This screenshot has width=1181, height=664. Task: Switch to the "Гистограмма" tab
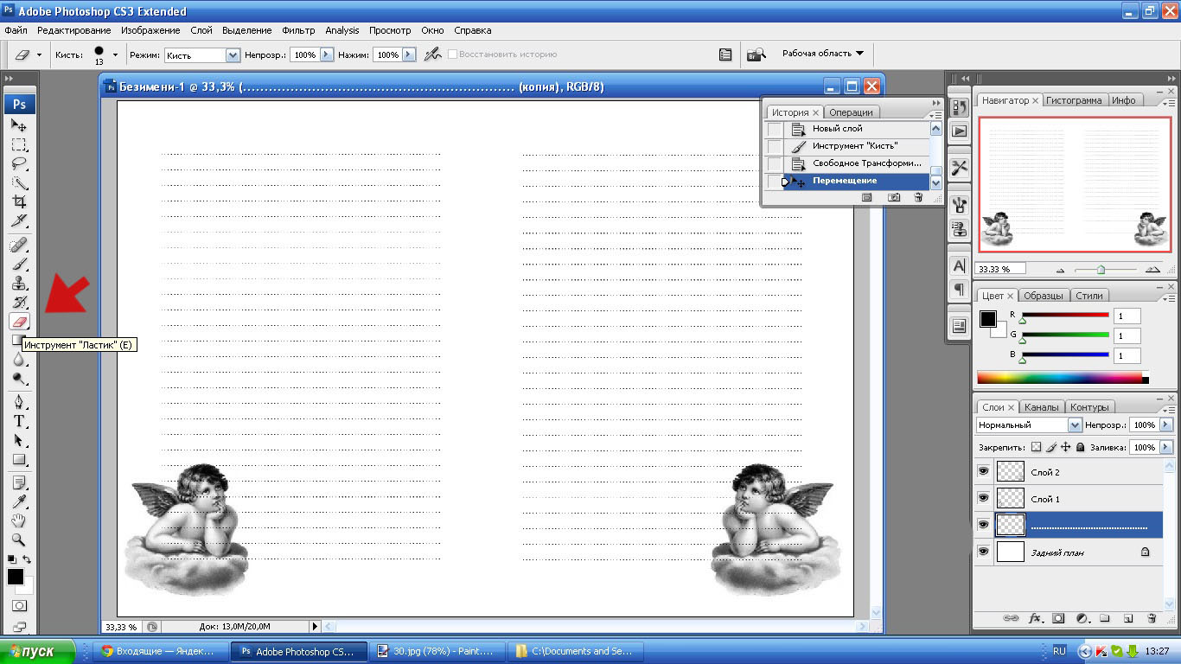[1074, 100]
